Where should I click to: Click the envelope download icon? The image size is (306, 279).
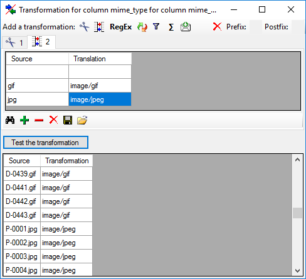tap(186, 27)
